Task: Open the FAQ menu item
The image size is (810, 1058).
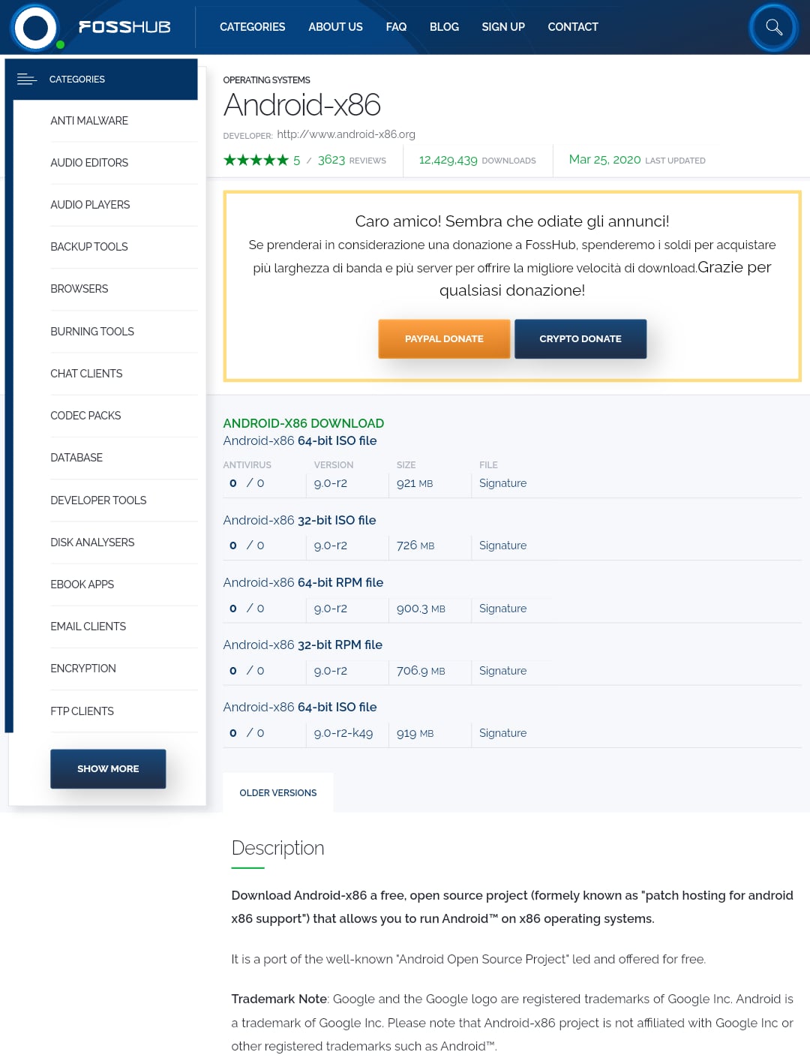Action: click(396, 27)
